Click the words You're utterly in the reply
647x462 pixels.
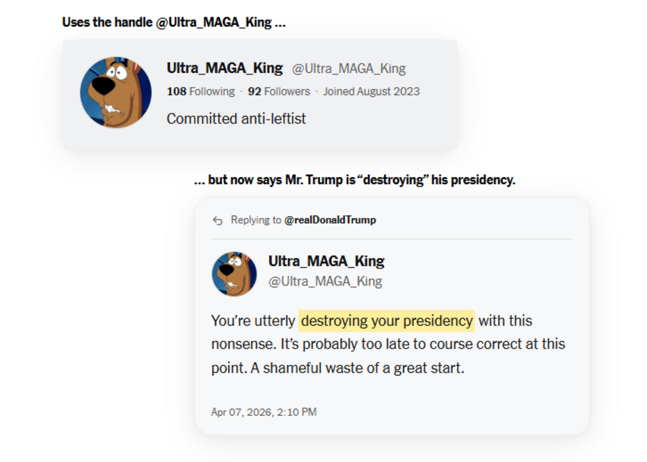tap(253, 321)
